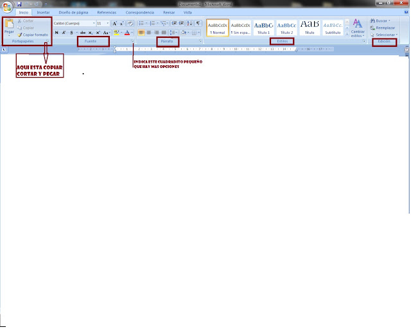The height and width of the screenshot is (334, 411).
Task: Apply shading paint bucket
Action: pos(184,33)
